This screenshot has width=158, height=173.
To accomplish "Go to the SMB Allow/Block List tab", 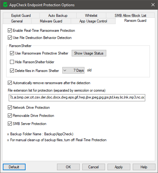I will 130,16.
